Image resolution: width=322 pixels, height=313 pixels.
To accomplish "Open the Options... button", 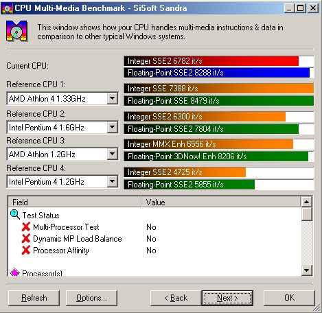I will 91,298.
